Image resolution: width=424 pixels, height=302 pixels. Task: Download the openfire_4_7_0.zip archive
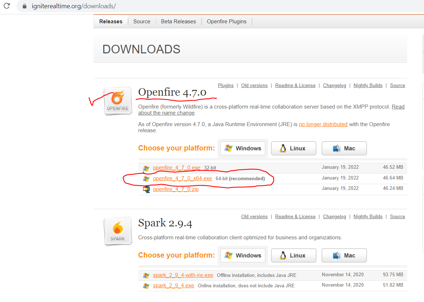176,189
